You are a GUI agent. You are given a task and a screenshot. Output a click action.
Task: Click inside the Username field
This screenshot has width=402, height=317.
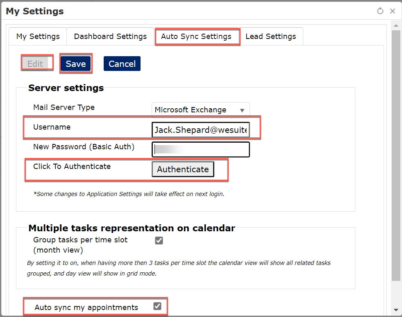201,130
